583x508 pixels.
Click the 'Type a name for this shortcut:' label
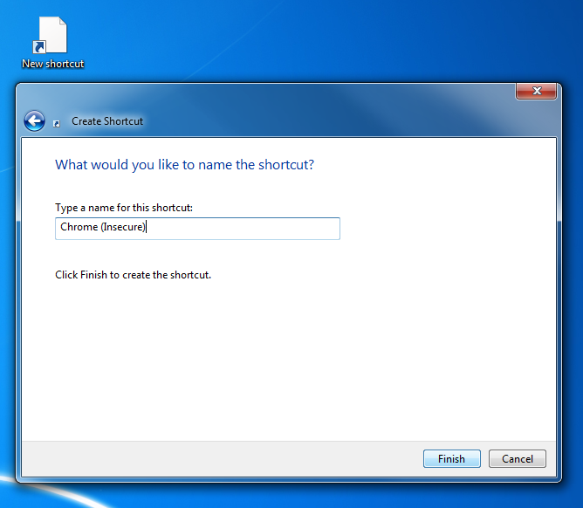(124, 208)
